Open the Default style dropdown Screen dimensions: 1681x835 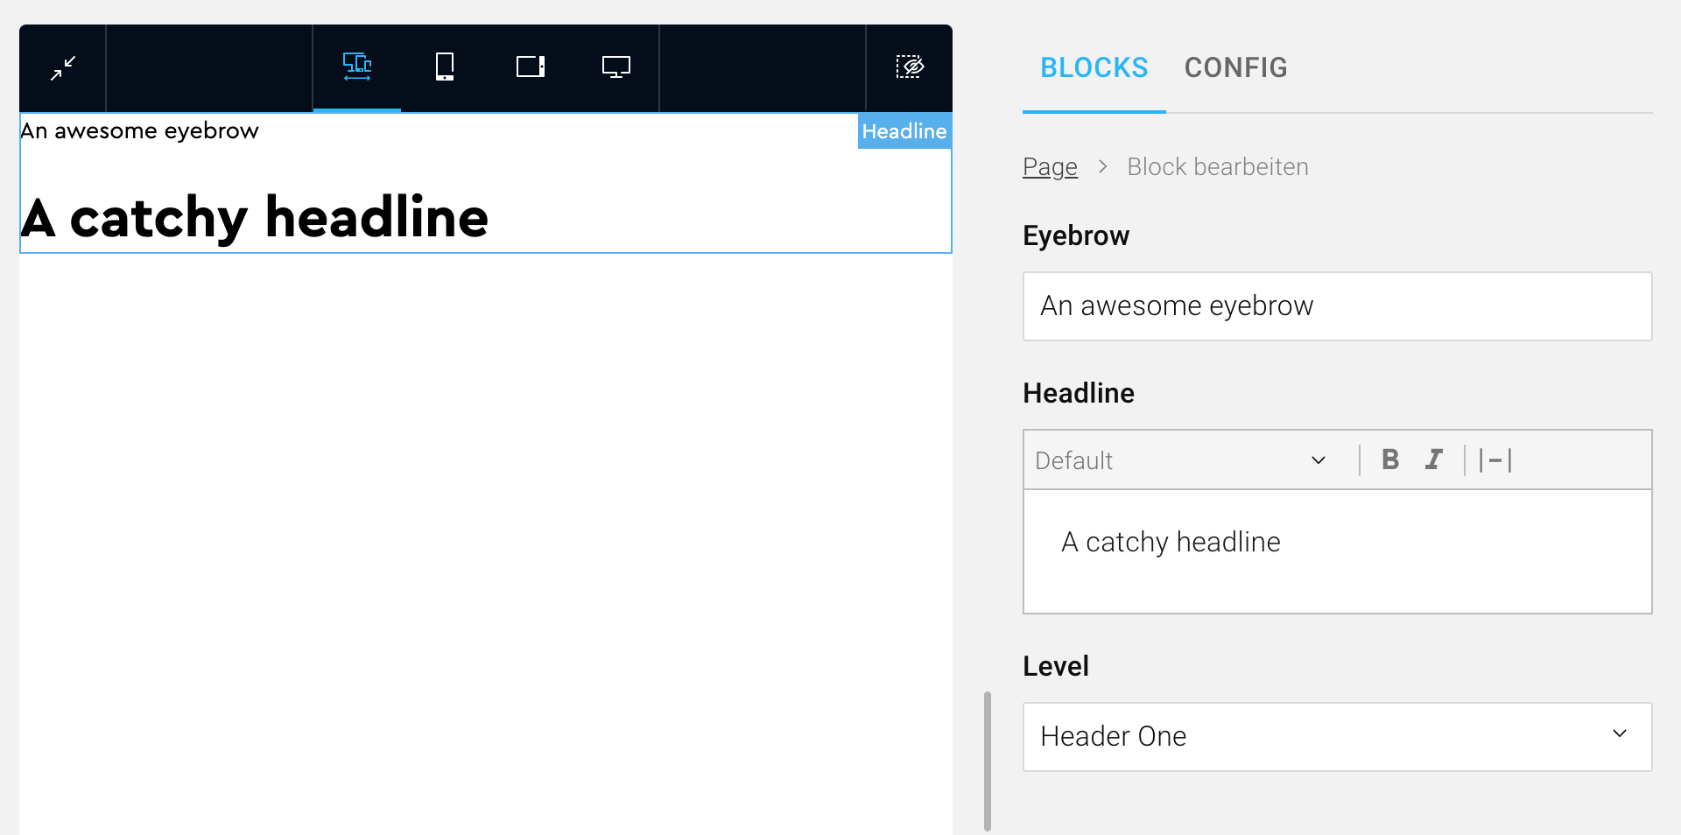[x=1182, y=460]
